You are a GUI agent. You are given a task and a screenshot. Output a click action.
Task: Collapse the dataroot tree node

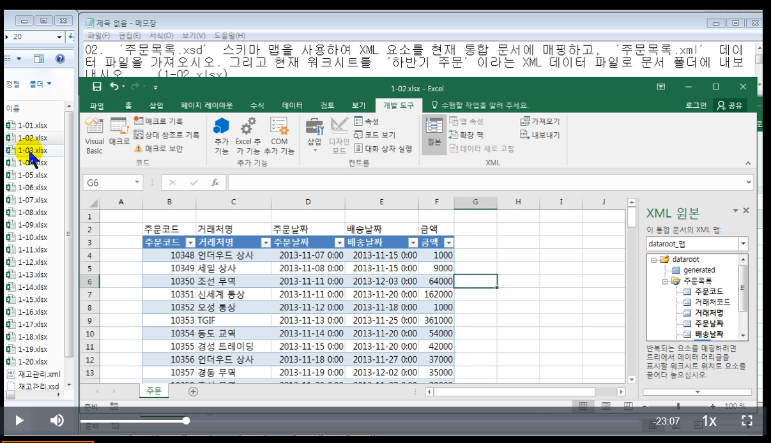(x=653, y=260)
